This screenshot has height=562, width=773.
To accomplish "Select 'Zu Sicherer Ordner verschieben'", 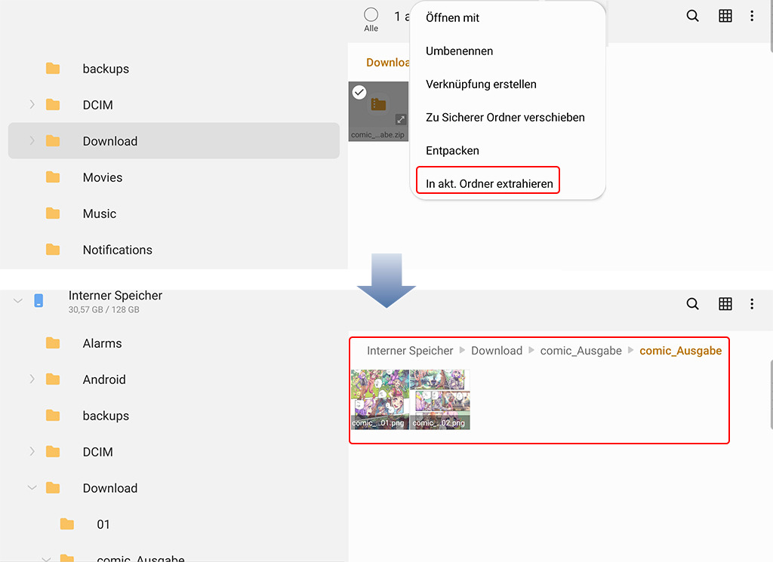I will [x=505, y=117].
